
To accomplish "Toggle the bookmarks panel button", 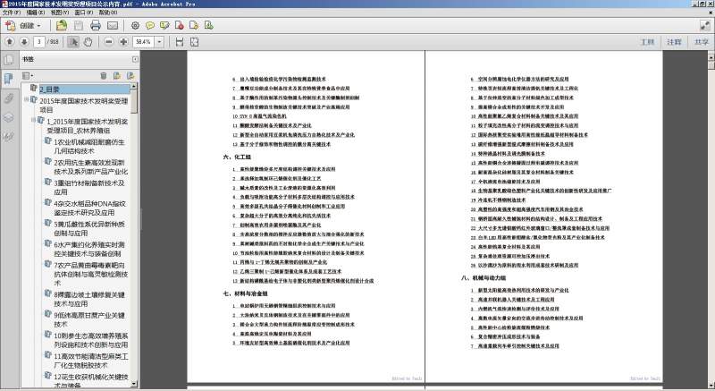I will click(9, 79).
